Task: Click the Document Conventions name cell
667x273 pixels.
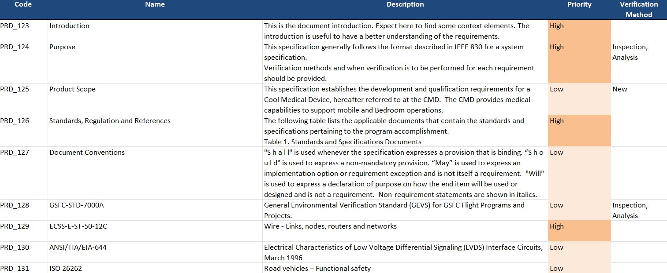Action: click(87, 153)
